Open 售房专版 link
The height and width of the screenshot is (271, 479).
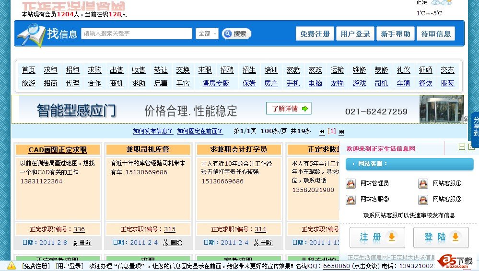tap(216, 83)
